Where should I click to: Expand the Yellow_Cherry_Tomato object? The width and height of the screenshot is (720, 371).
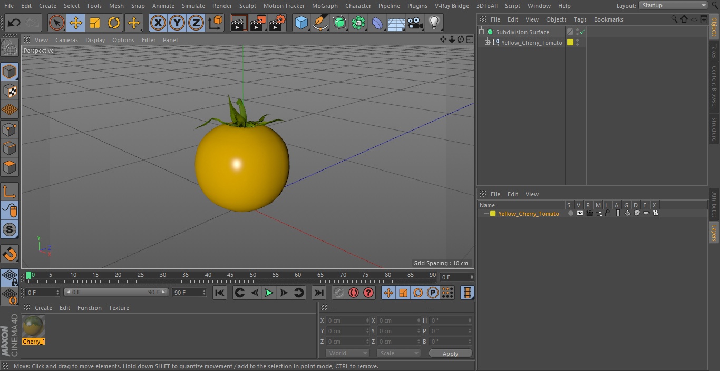tap(488, 43)
